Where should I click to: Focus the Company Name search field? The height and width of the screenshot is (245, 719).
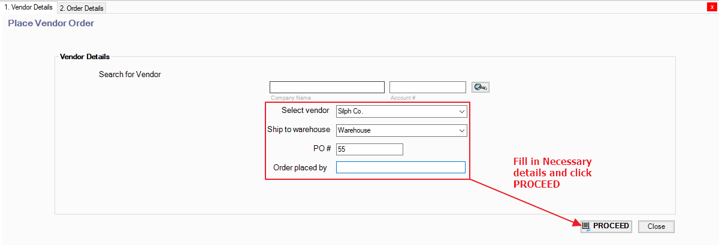327,87
